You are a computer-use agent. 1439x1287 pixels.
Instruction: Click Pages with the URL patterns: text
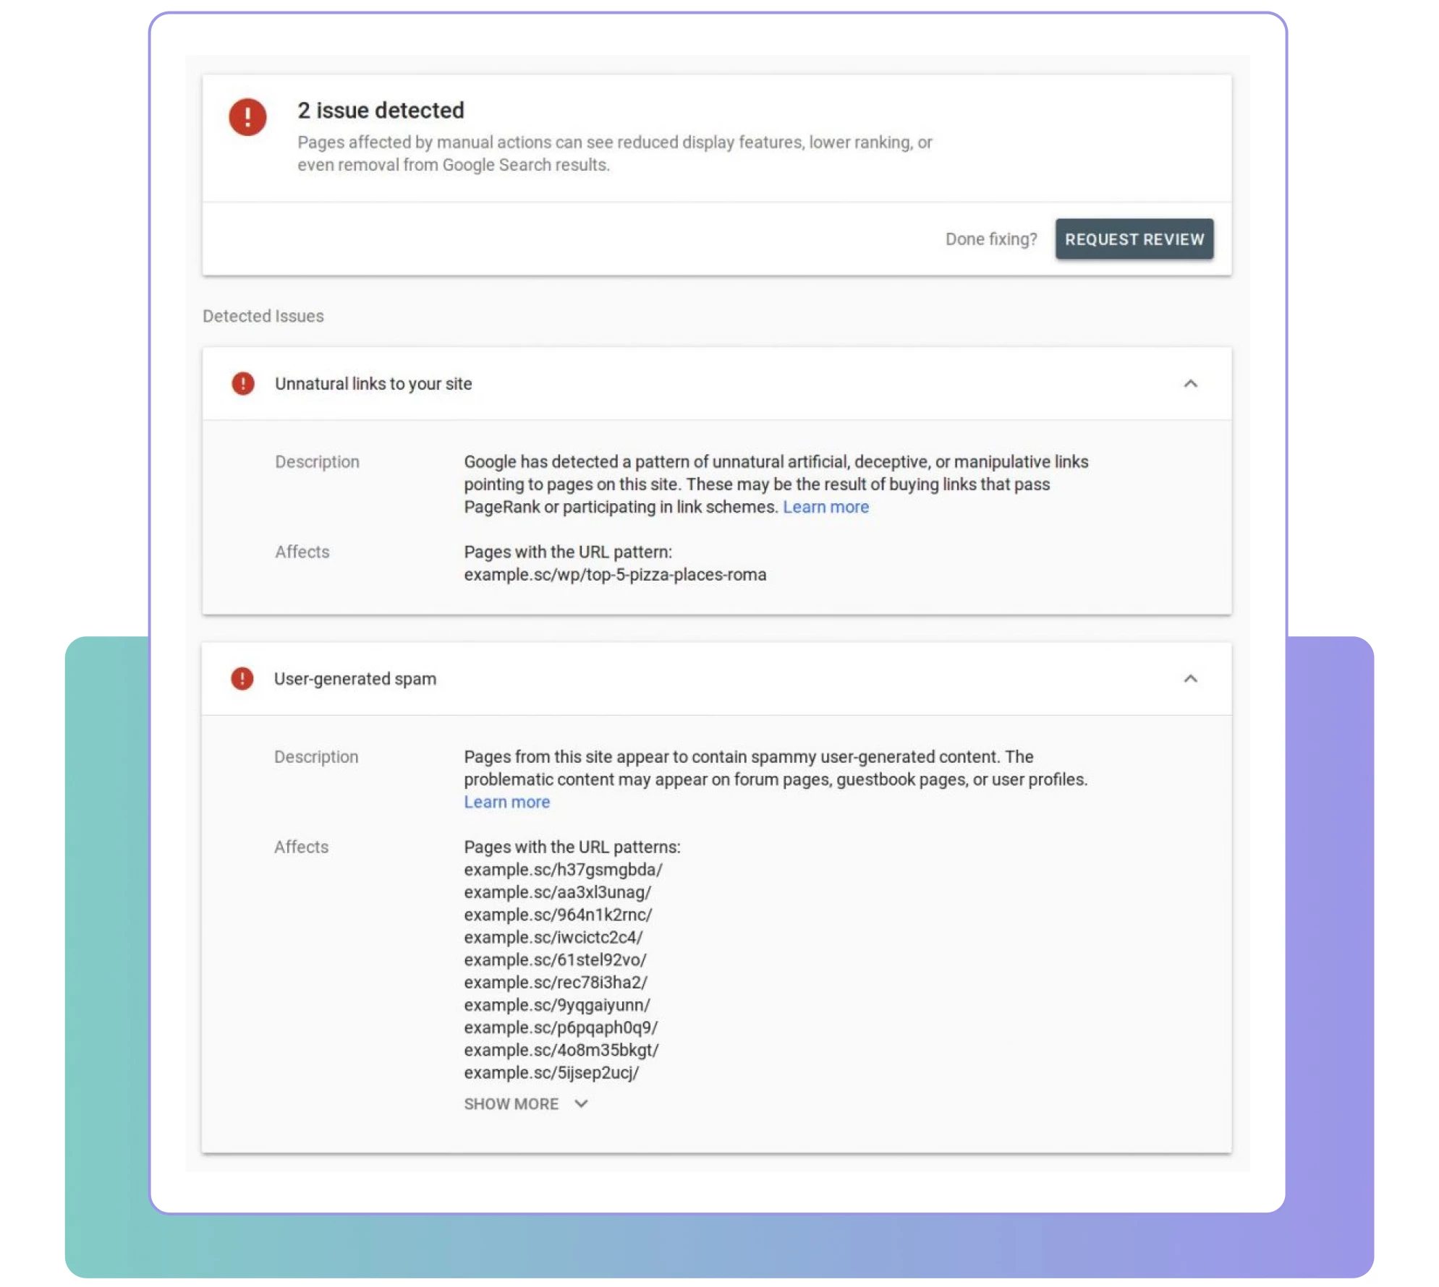[x=572, y=847]
